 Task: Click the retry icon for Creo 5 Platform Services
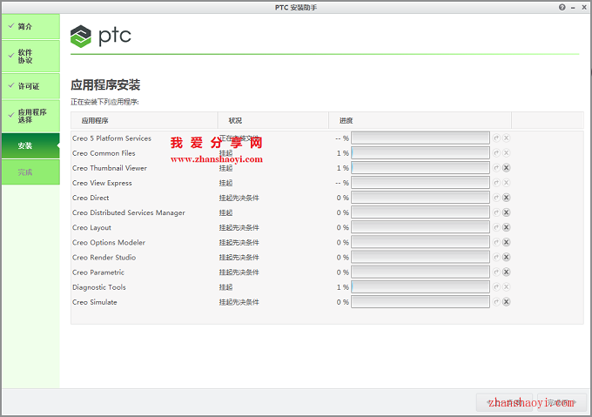click(x=496, y=138)
